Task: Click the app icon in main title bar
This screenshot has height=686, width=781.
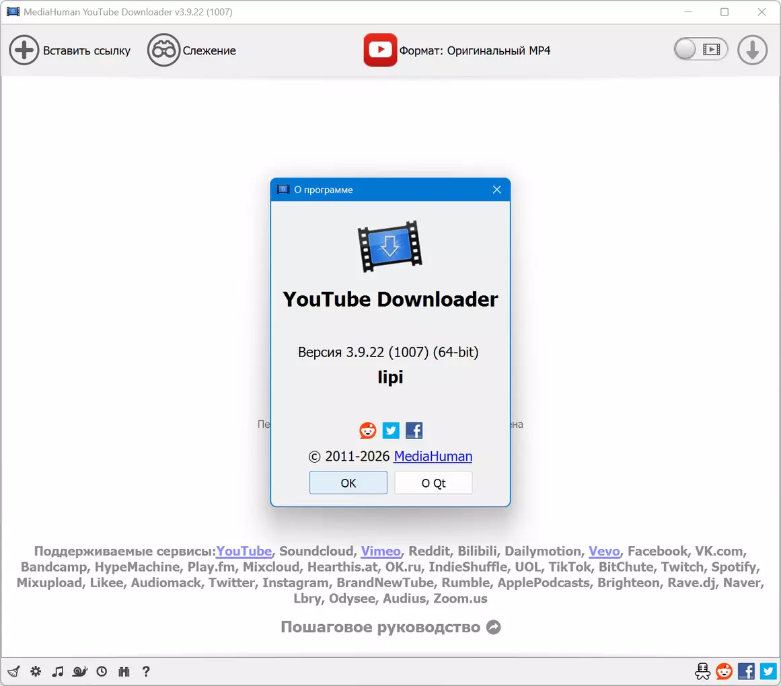Action: click(x=13, y=11)
